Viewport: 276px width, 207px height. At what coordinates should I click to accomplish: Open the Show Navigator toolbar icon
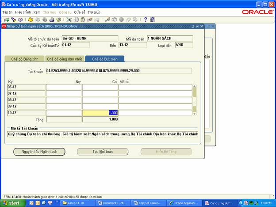pos(20,20)
